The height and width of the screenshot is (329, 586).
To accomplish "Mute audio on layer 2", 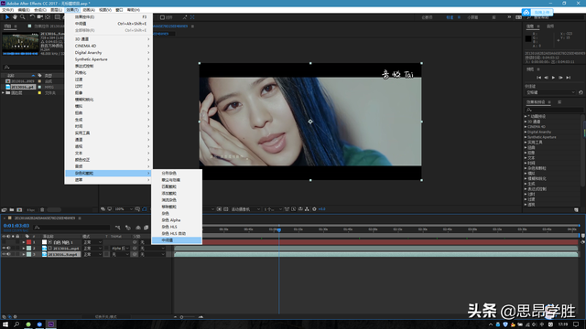I will point(8,248).
